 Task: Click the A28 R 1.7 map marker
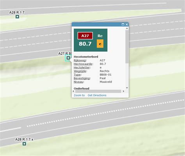[x=17, y=17]
